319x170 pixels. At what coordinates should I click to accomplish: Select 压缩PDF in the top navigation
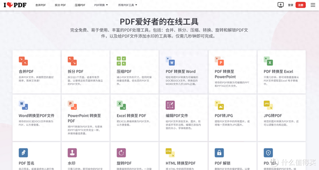(x=80, y=5)
